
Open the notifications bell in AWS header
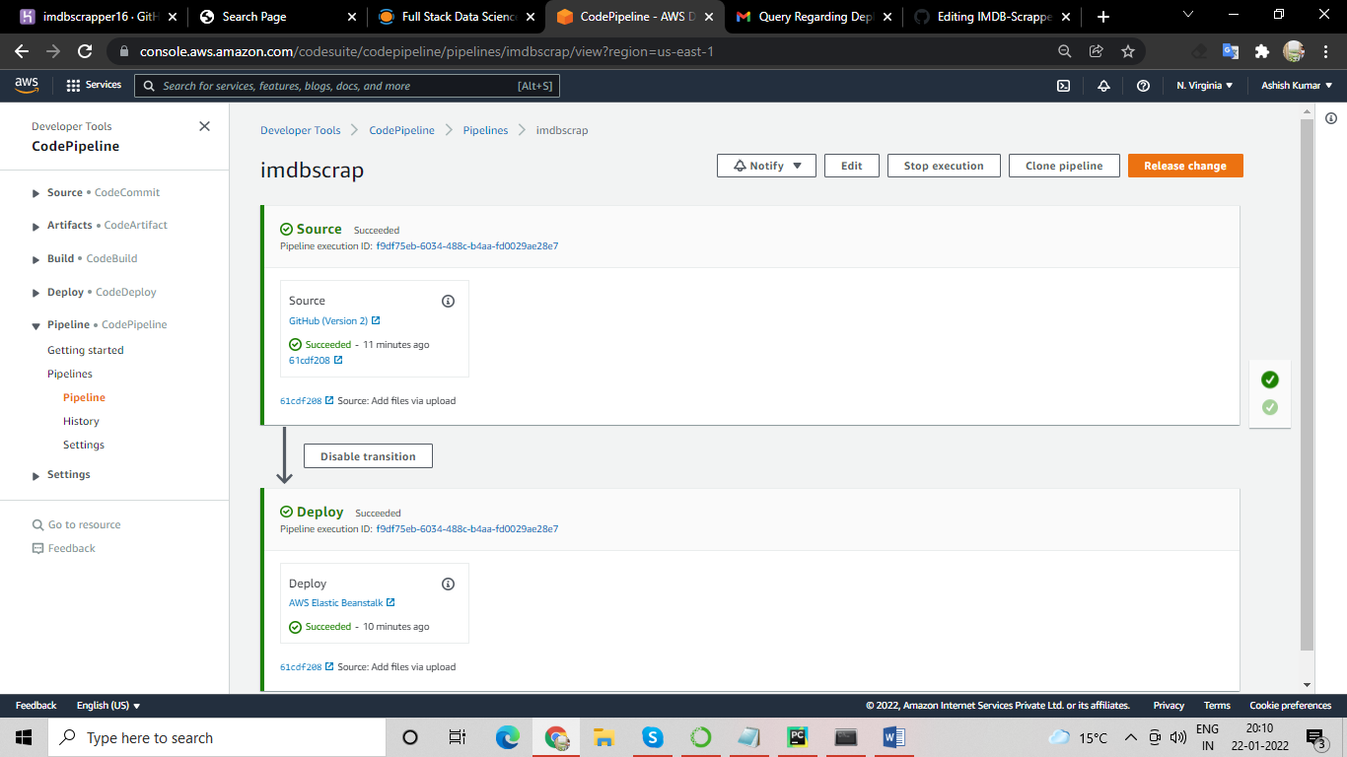pyautogui.click(x=1103, y=86)
